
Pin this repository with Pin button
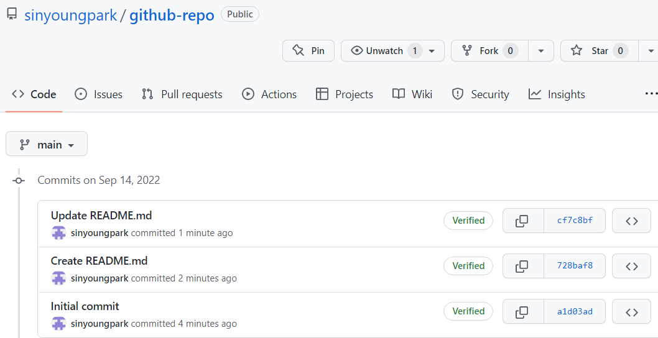308,51
